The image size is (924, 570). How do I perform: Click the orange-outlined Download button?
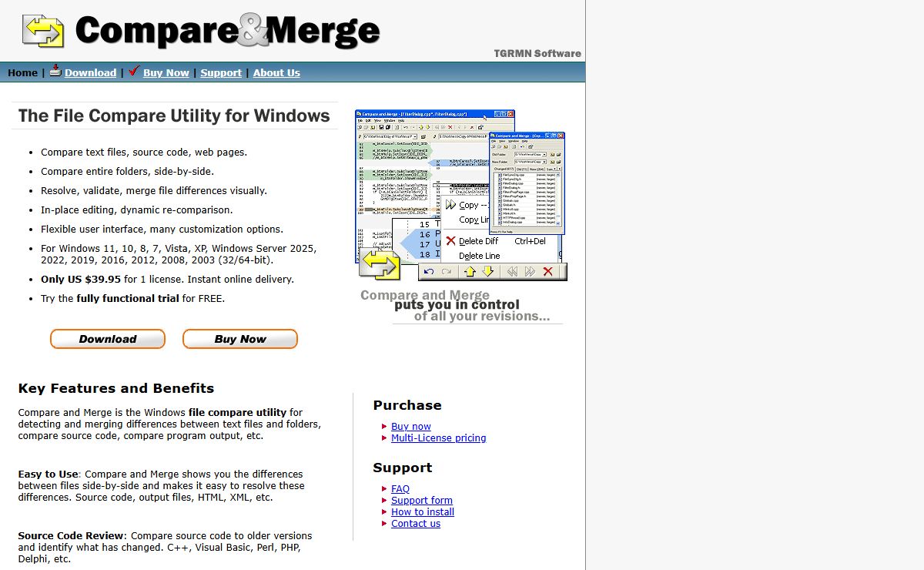(x=108, y=339)
